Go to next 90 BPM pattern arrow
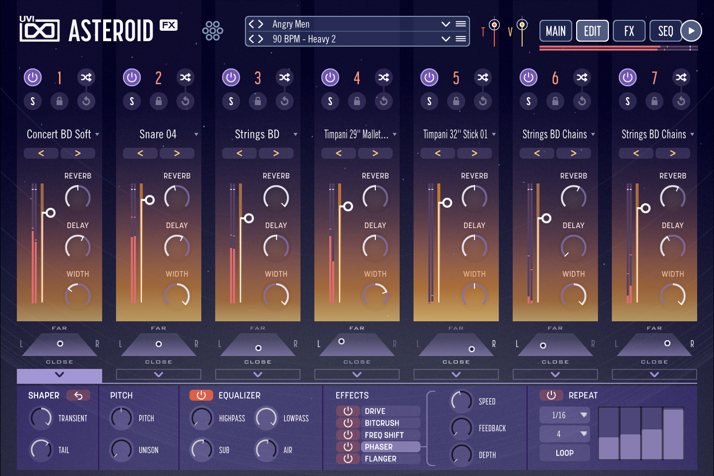Viewport: 714px width, 476px height. click(260, 39)
